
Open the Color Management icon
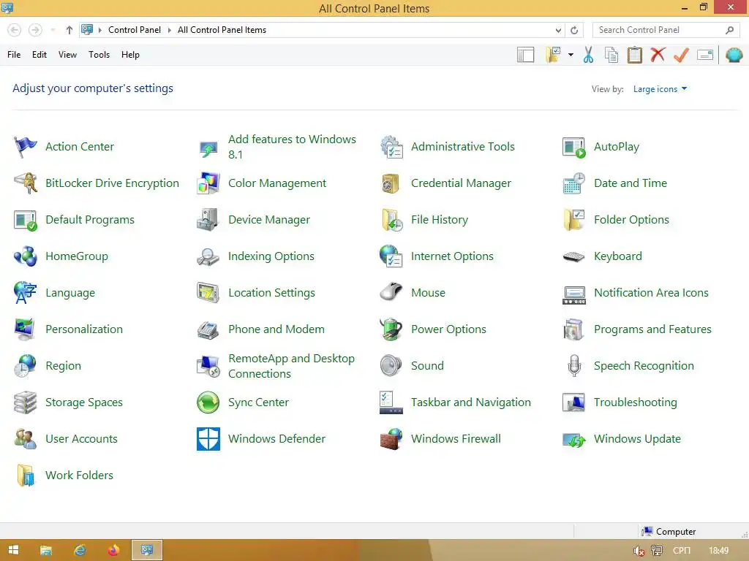point(208,183)
